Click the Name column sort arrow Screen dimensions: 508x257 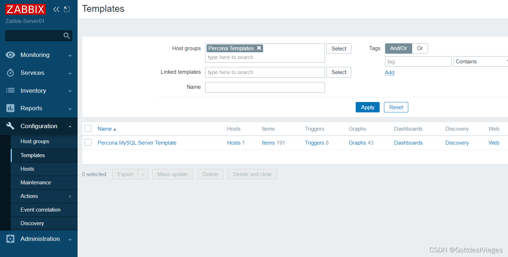(115, 129)
